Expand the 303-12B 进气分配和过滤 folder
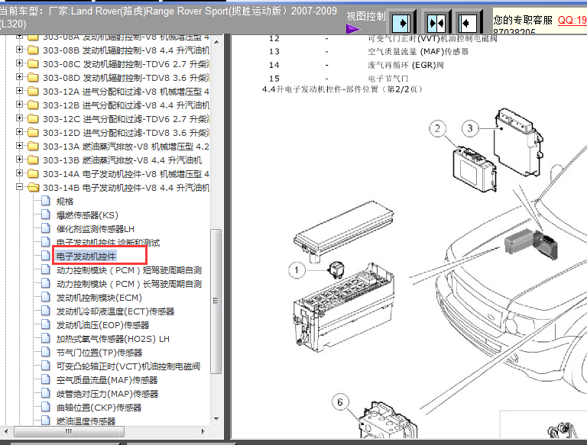 (x=19, y=105)
